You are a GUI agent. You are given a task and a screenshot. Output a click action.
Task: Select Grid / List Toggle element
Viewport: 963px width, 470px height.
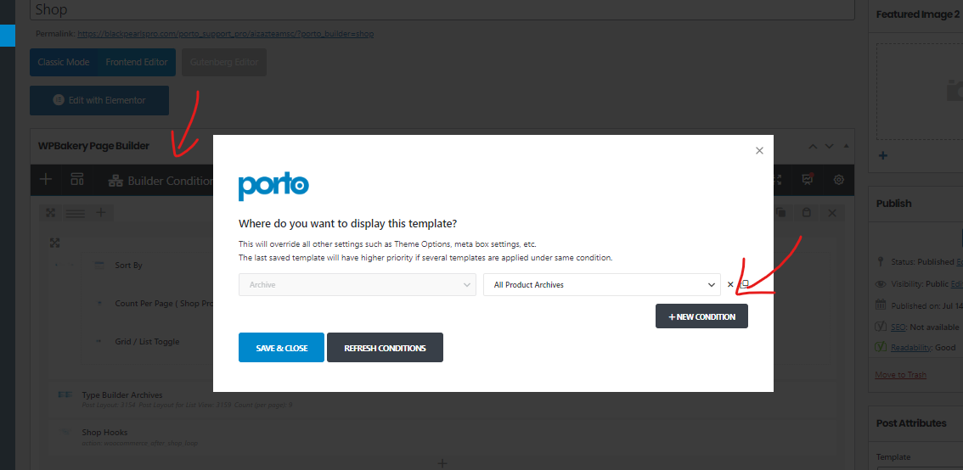click(x=148, y=341)
